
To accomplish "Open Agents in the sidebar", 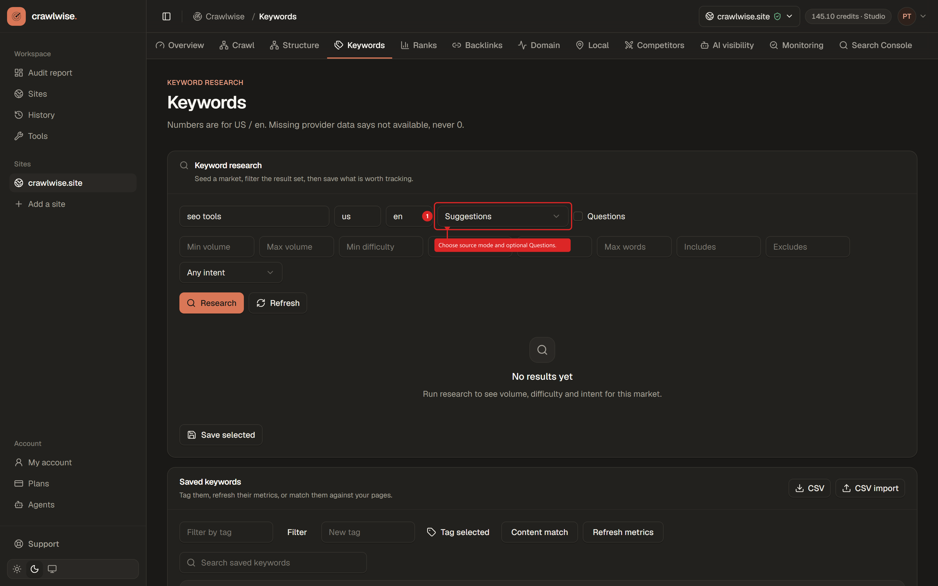I will coord(73,505).
